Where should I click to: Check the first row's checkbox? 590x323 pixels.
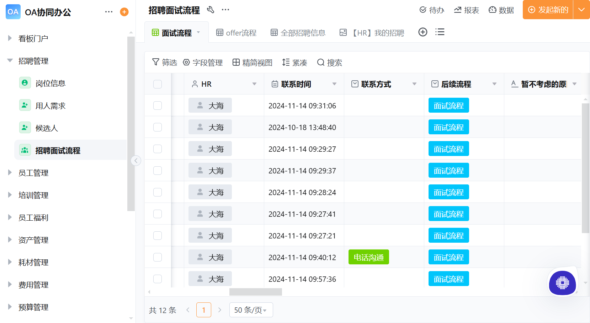click(x=158, y=105)
